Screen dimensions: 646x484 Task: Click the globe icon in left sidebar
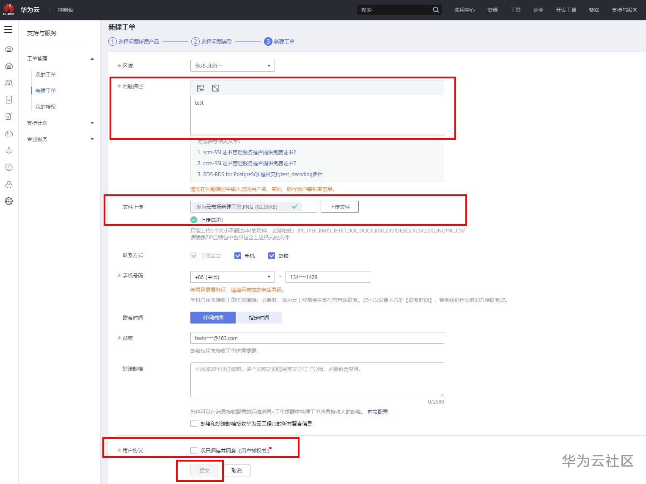coord(8,201)
